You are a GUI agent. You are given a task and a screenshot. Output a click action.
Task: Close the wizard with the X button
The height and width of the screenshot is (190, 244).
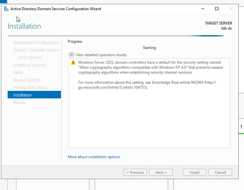tap(231, 9)
